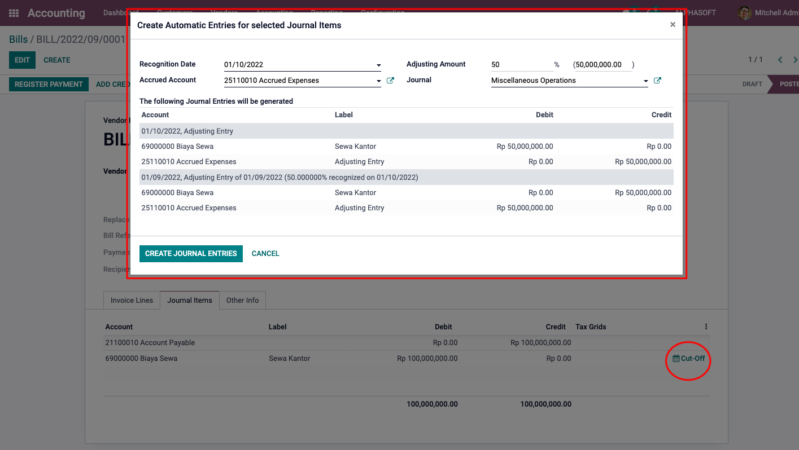Expand the Journal dropdown

(x=645, y=81)
